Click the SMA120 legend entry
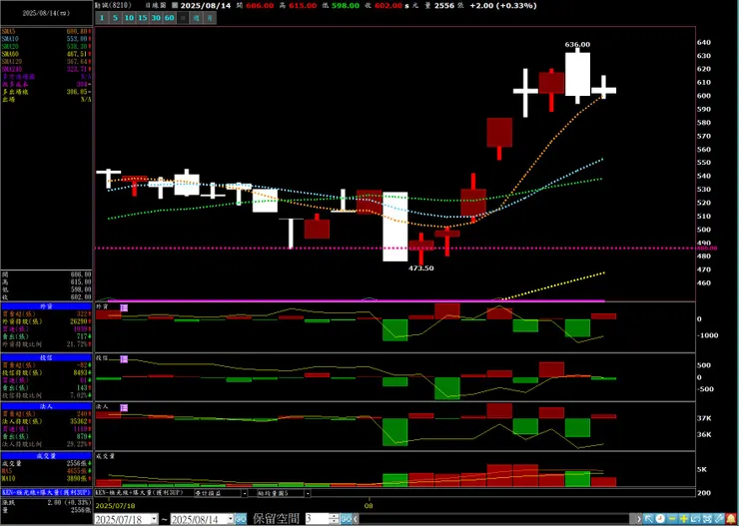Screen dimensions: 739x526 click(46, 61)
